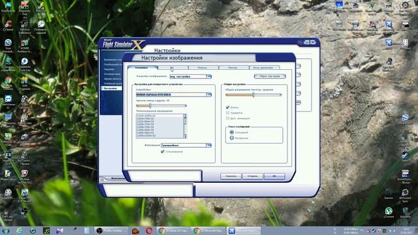Image resolution: width=418 pixels, height=235 pixels.
Task: Open DAEMON Tools Lite shortcut
Action: pos(25,65)
